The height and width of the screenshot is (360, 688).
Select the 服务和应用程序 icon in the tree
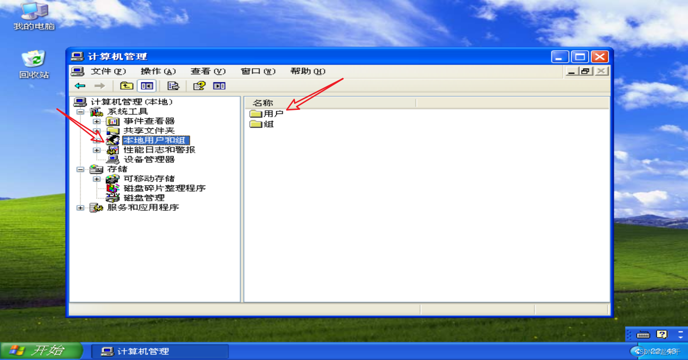pyautogui.click(x=96, y=208)
